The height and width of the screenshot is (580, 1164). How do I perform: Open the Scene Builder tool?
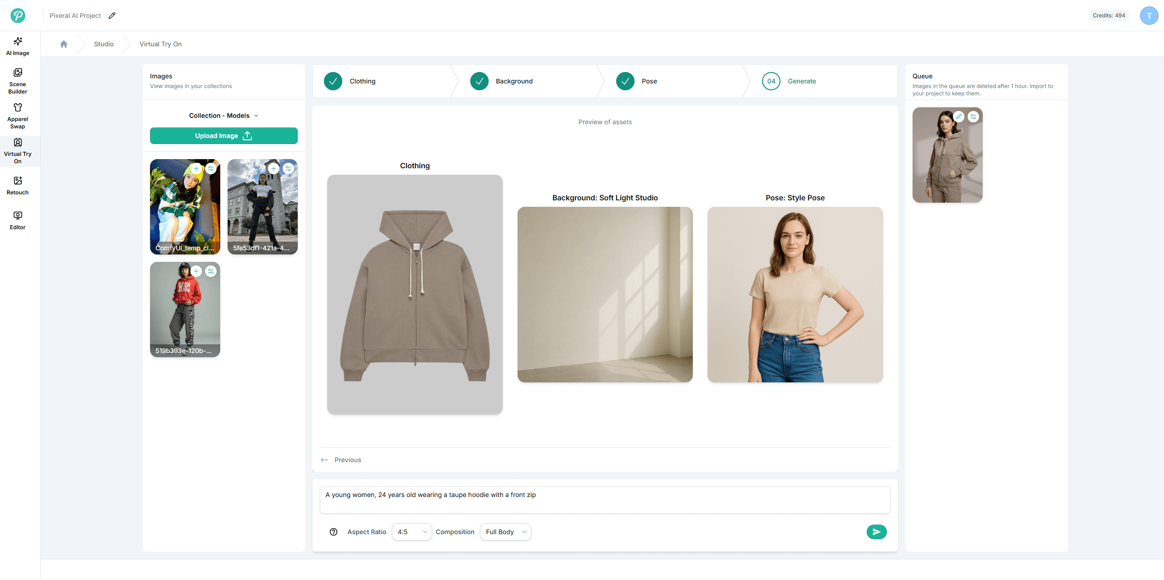tap(17, 80)
